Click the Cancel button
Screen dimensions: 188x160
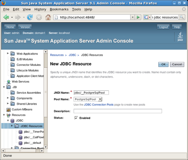coord(177,64)
